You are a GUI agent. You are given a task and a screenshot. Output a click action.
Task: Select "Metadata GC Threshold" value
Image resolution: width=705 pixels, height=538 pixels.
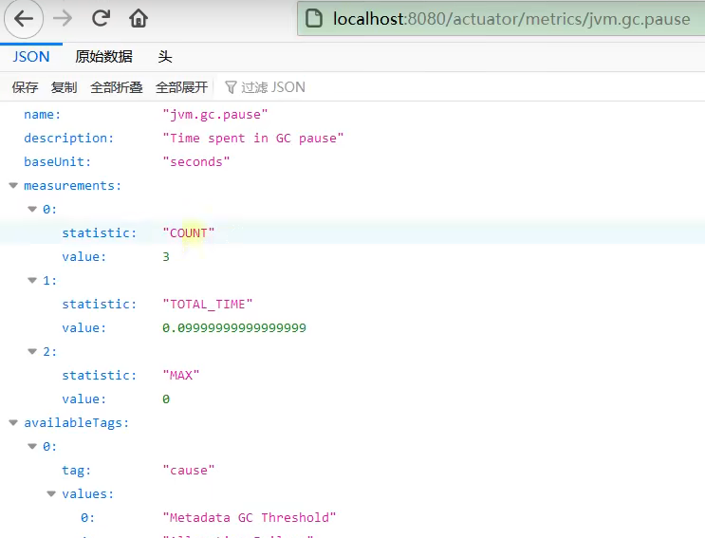pyautogui.click(x=250, y=518)
